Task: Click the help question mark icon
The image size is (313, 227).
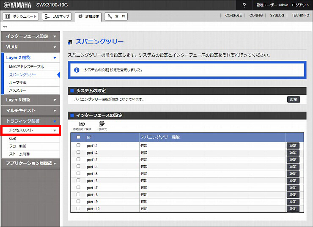Action: (244, 5)
